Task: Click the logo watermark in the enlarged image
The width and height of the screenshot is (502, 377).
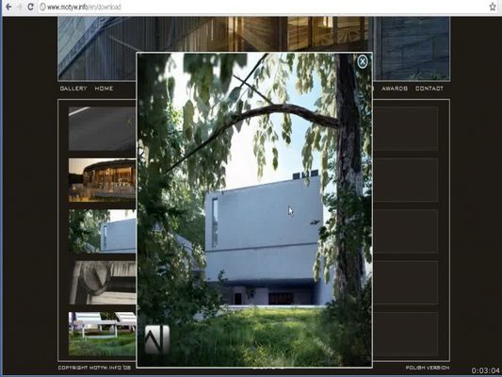Action: (x=157, y=339)
